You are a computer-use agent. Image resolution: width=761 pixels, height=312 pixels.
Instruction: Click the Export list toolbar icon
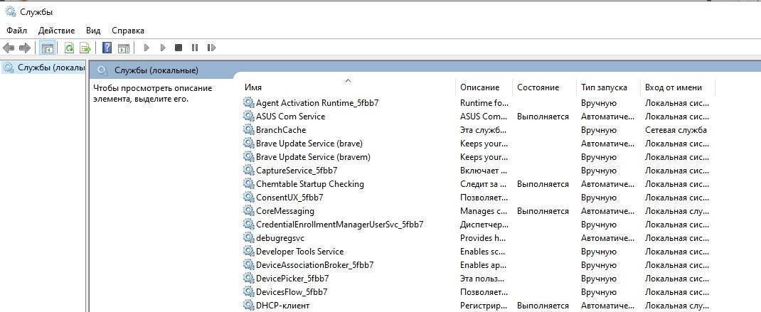[85, 48]
